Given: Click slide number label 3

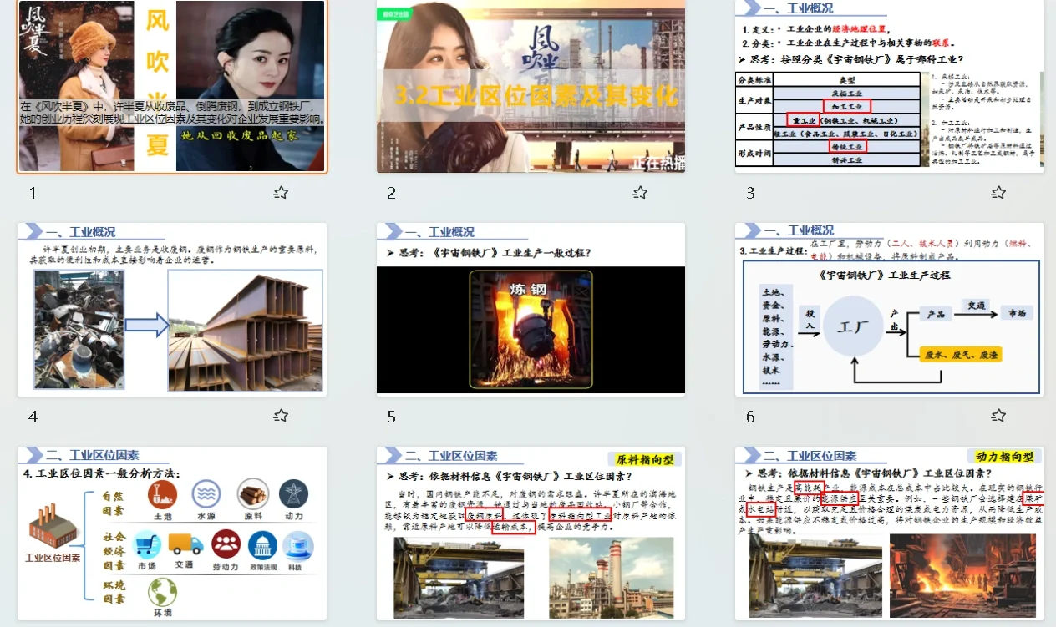Looking at the screenshot, I should point(750,194).
